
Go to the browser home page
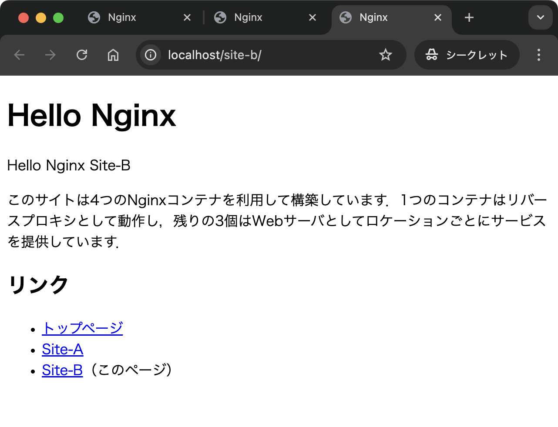click(x=113, y=55)
